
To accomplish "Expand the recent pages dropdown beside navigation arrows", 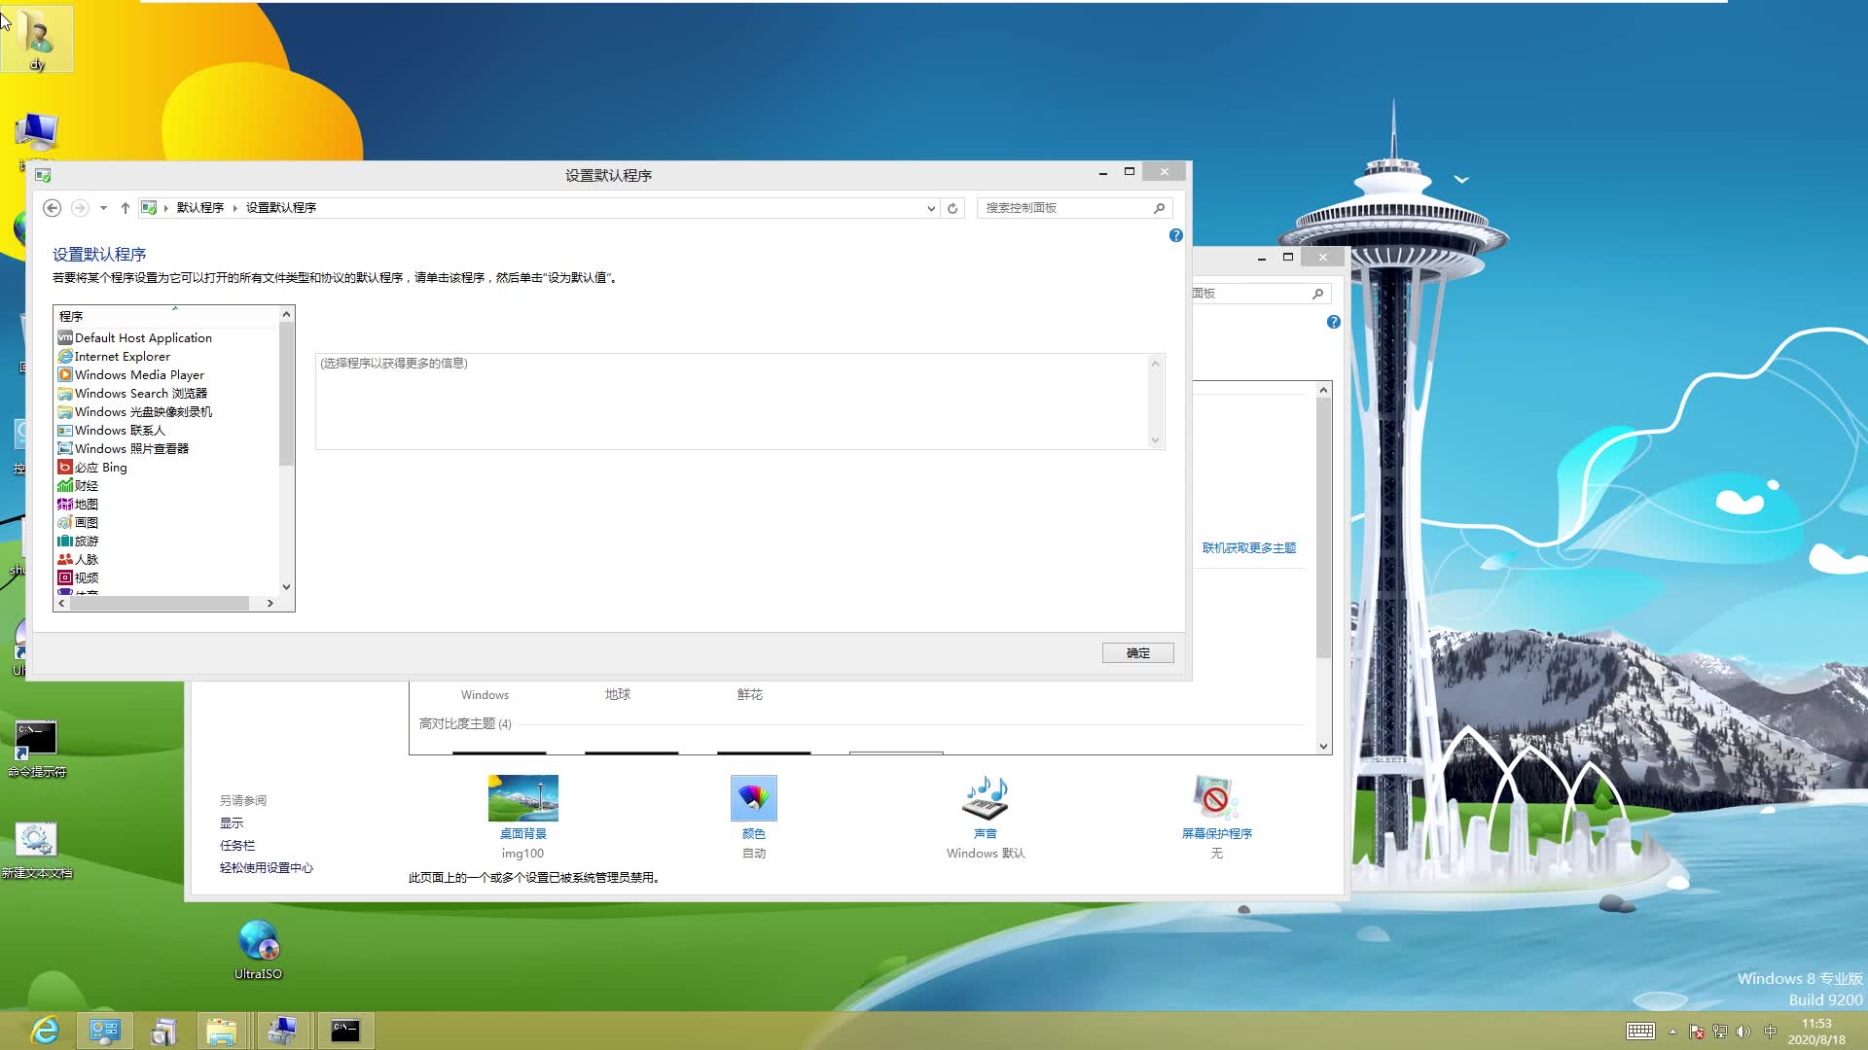I will 102,207.
